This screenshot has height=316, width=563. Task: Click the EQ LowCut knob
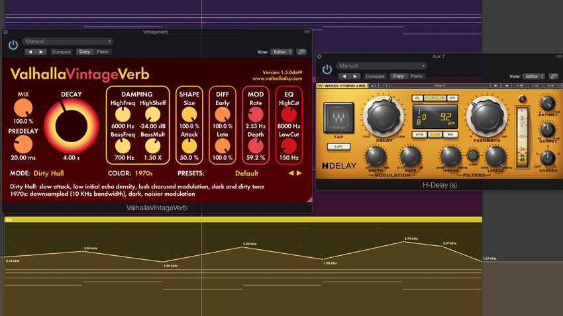pos(289,146)
